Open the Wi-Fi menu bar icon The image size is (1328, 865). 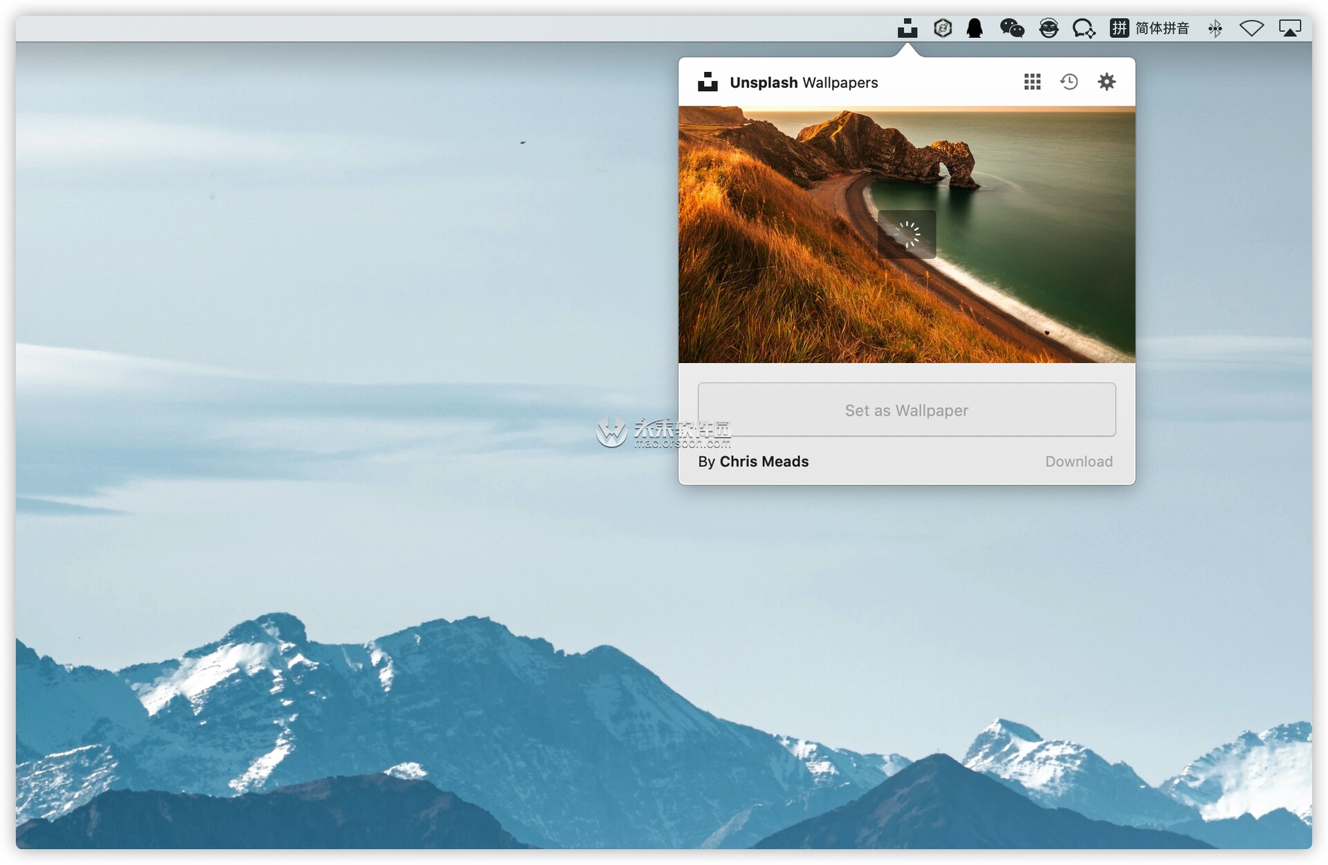coord(1252,28)
